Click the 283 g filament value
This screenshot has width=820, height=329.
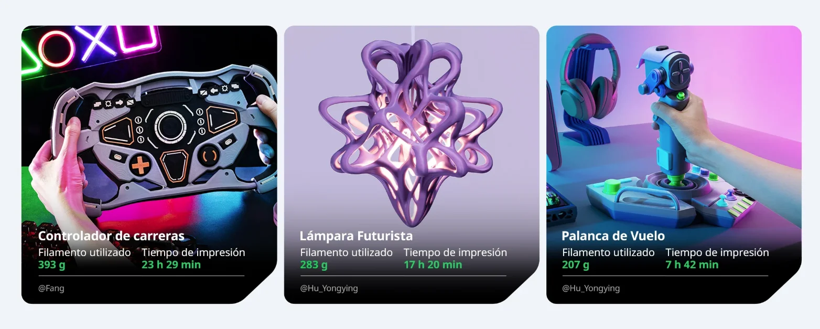point(314,264)
